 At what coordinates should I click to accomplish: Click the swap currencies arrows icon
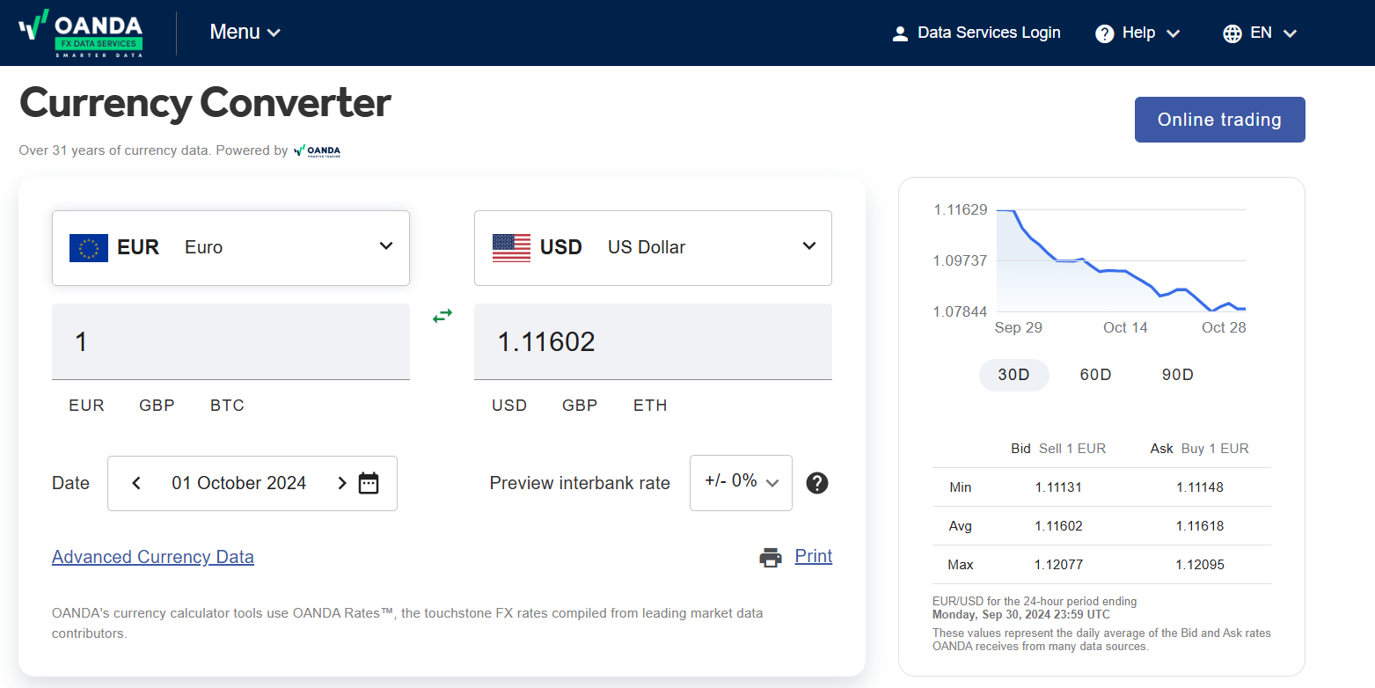point(442,315)
